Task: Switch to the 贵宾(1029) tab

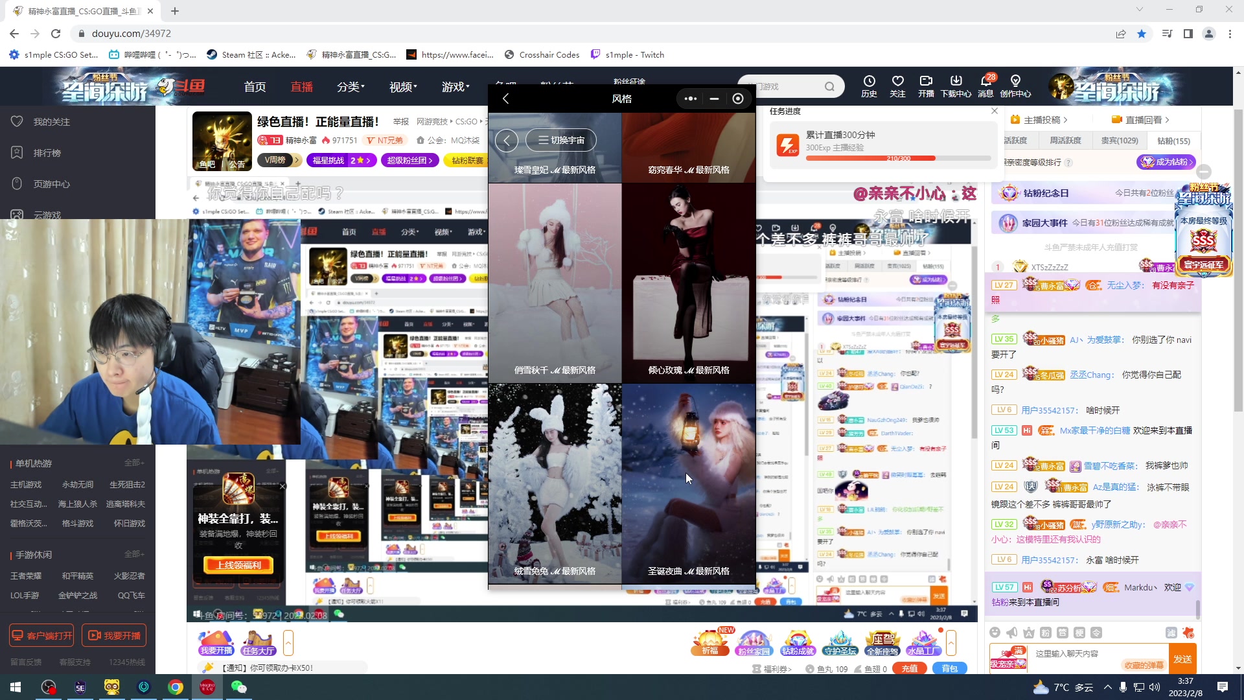Action: point(1120,141)
